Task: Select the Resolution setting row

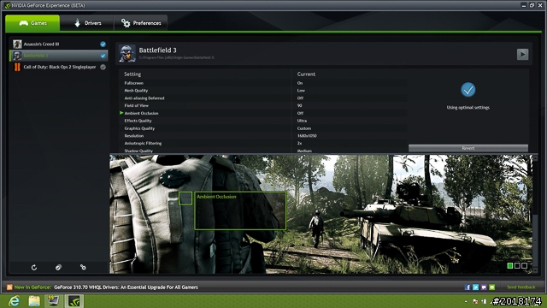Action: coord(262,136)
